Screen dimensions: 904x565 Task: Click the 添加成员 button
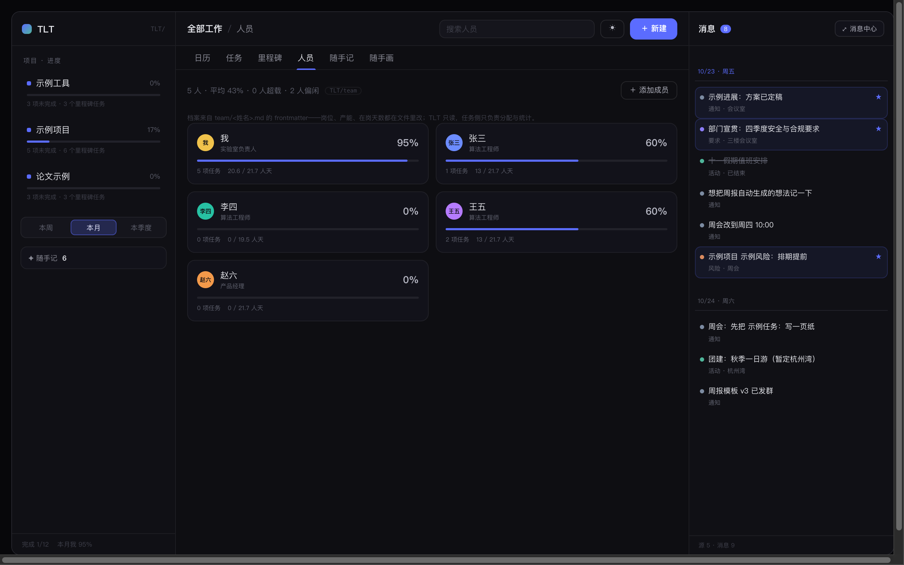(x=649, y=90)
